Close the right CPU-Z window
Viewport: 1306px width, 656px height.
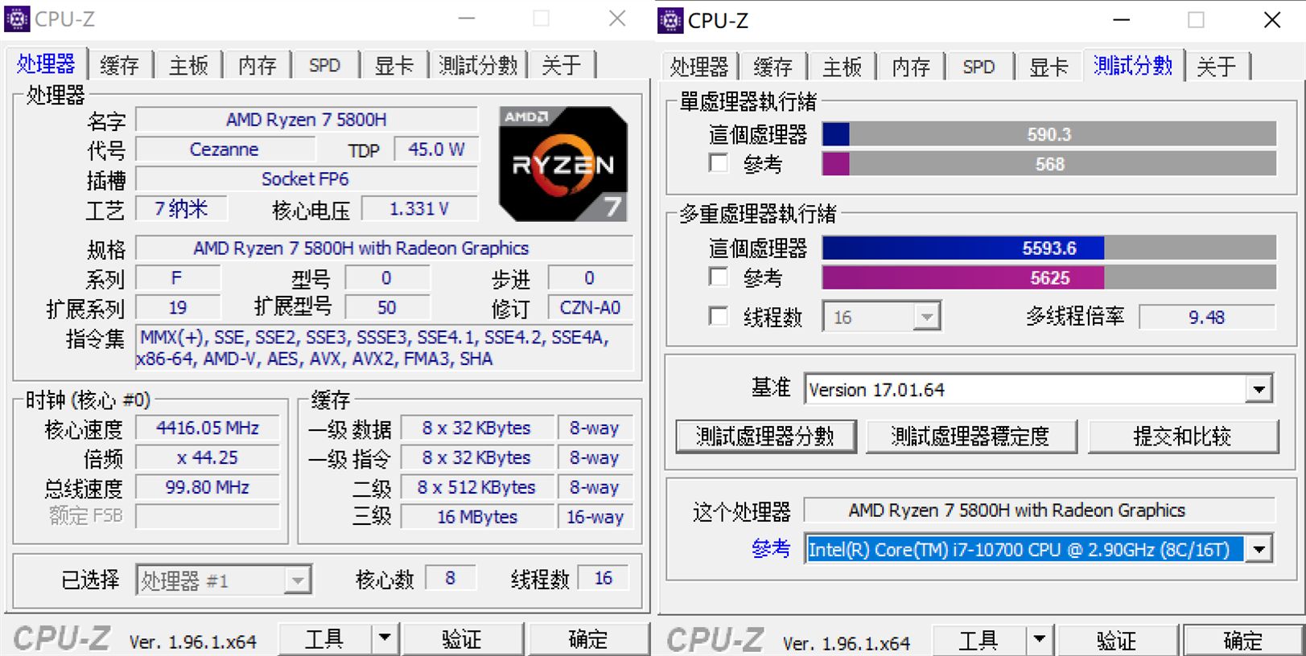coord(1272,20)
